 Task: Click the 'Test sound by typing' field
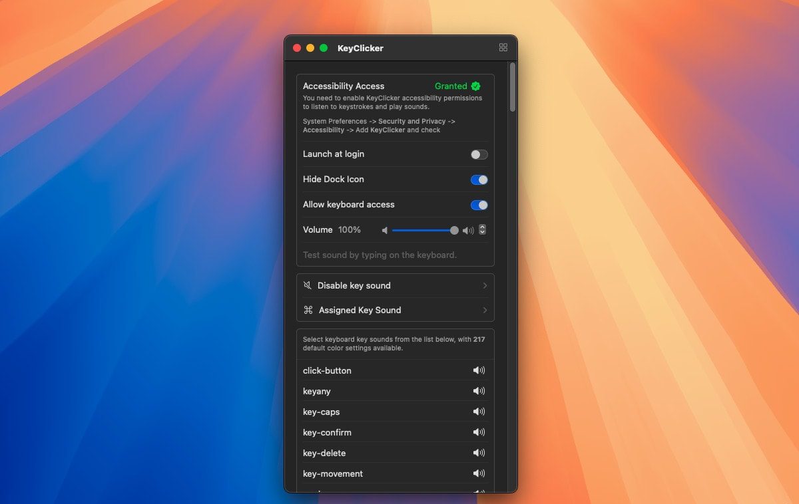point(396,255)
